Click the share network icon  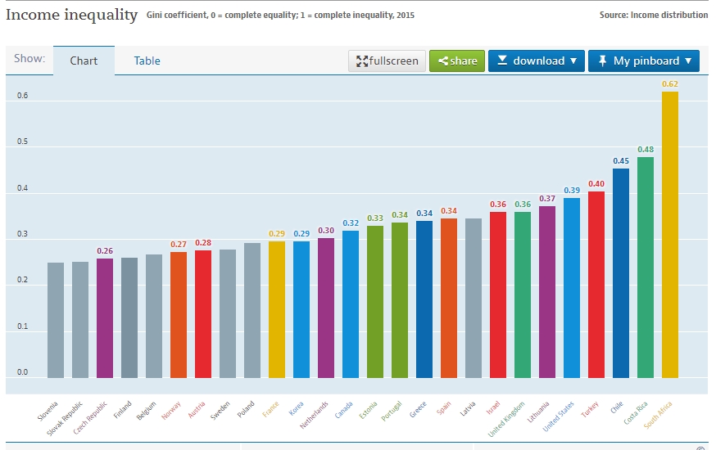click(443, 61)
